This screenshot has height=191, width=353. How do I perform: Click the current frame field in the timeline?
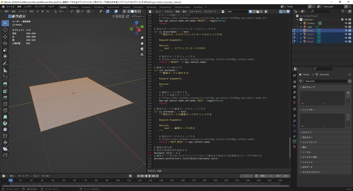(247, 176)
